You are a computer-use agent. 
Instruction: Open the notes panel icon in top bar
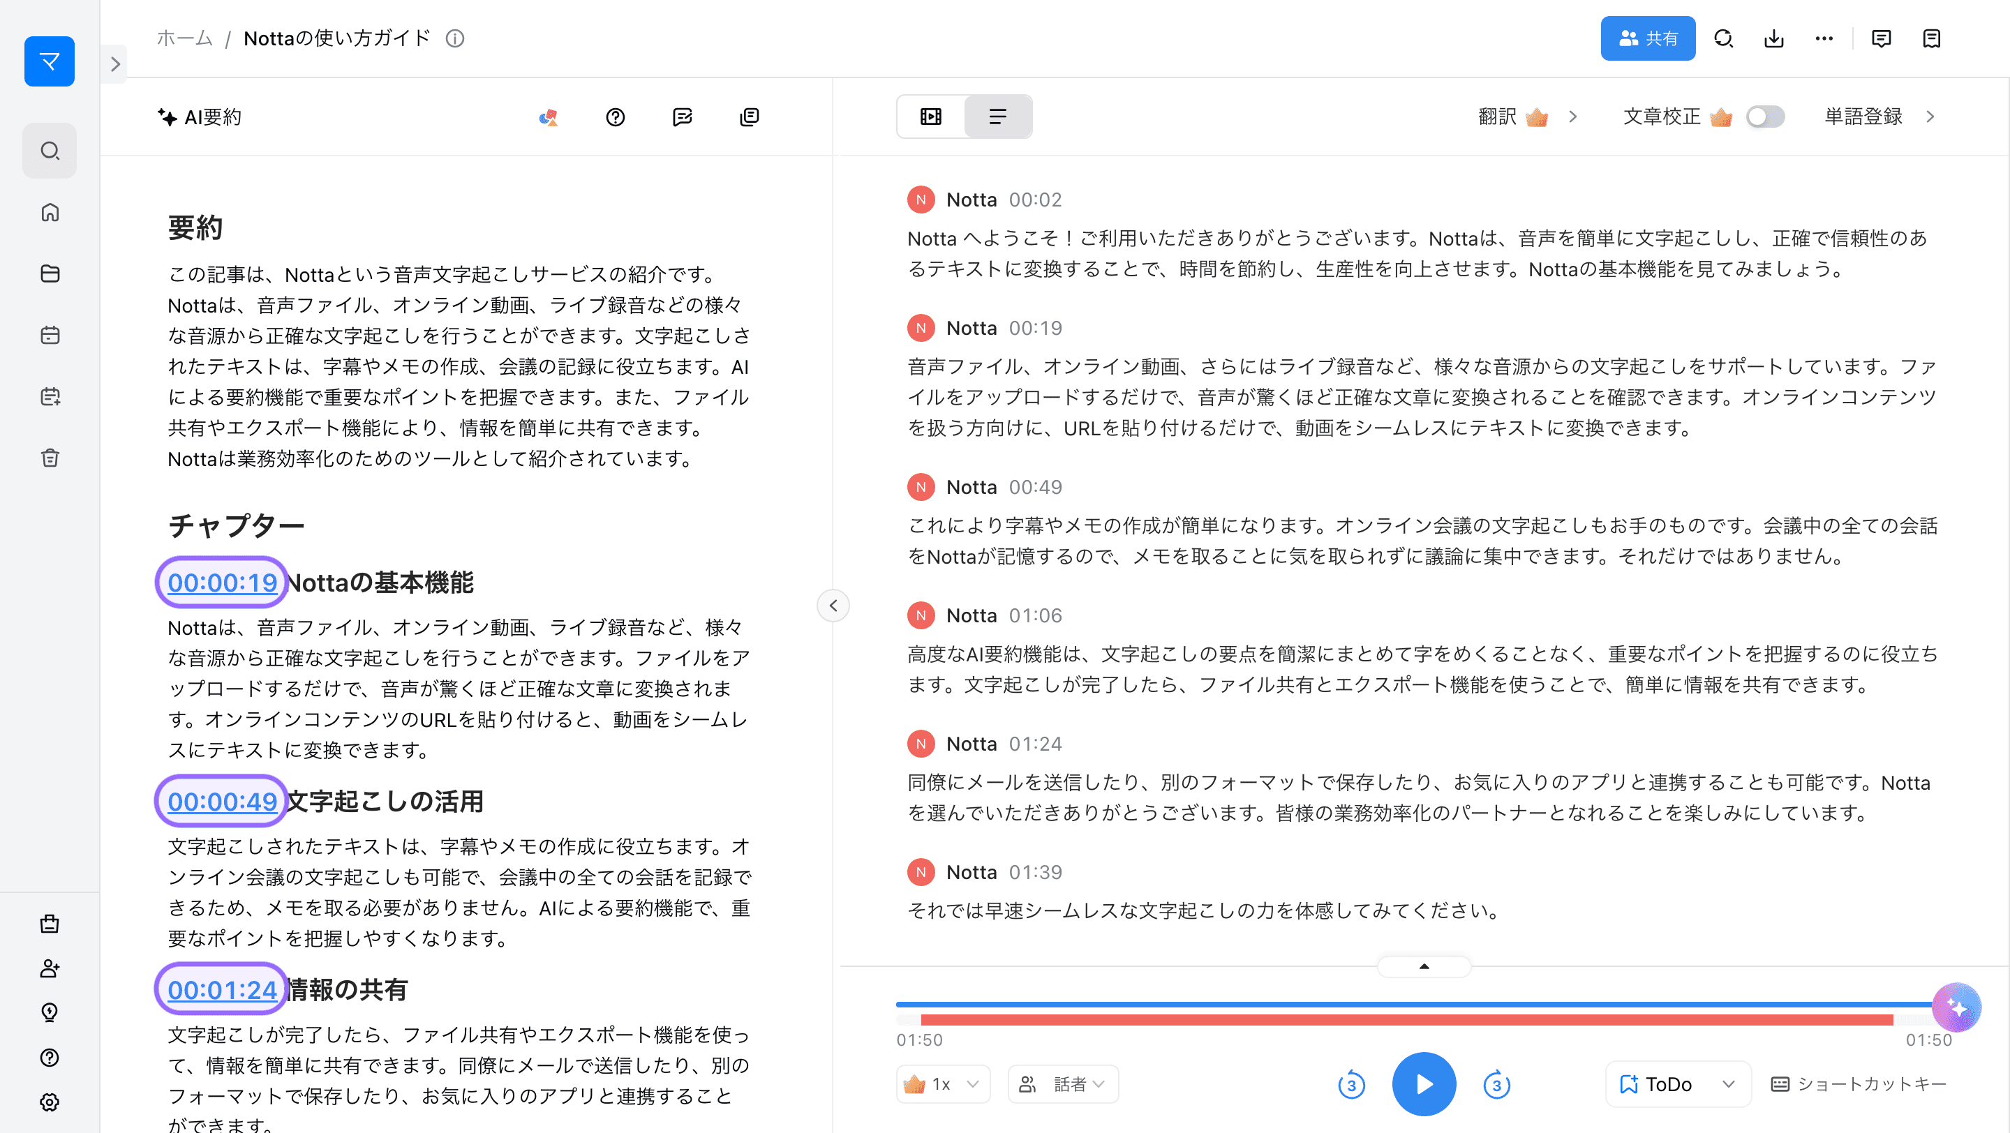point(1931,38)
